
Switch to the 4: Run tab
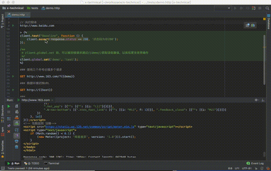tap(13, 164)
